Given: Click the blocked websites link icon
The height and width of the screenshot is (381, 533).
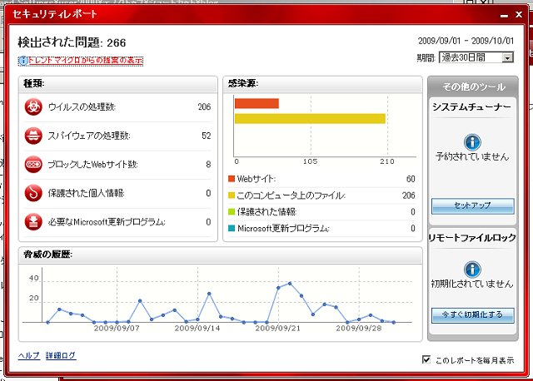Looking at the screenshot, I should [x=33, y=165].
